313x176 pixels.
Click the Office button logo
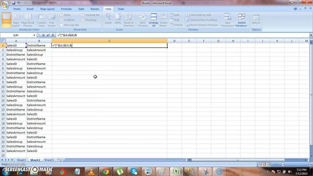4,5
